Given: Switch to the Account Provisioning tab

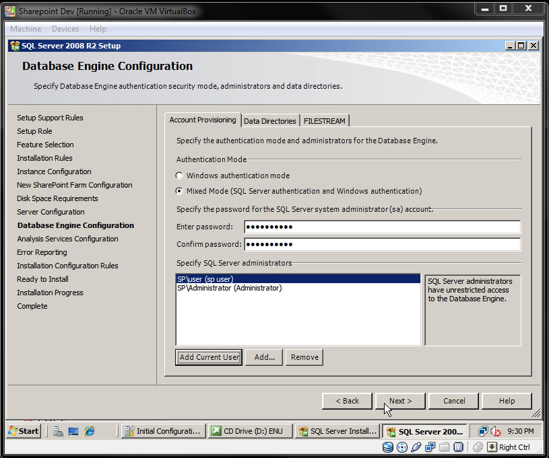Looking at the screenshot, I should pos(203,120).
